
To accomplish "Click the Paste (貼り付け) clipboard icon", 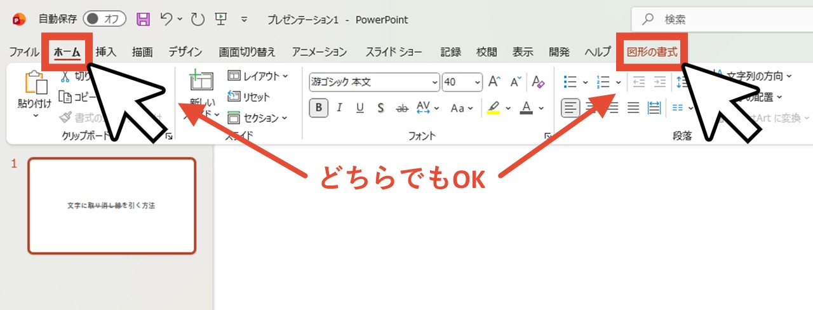I will (x=35, y=84).
